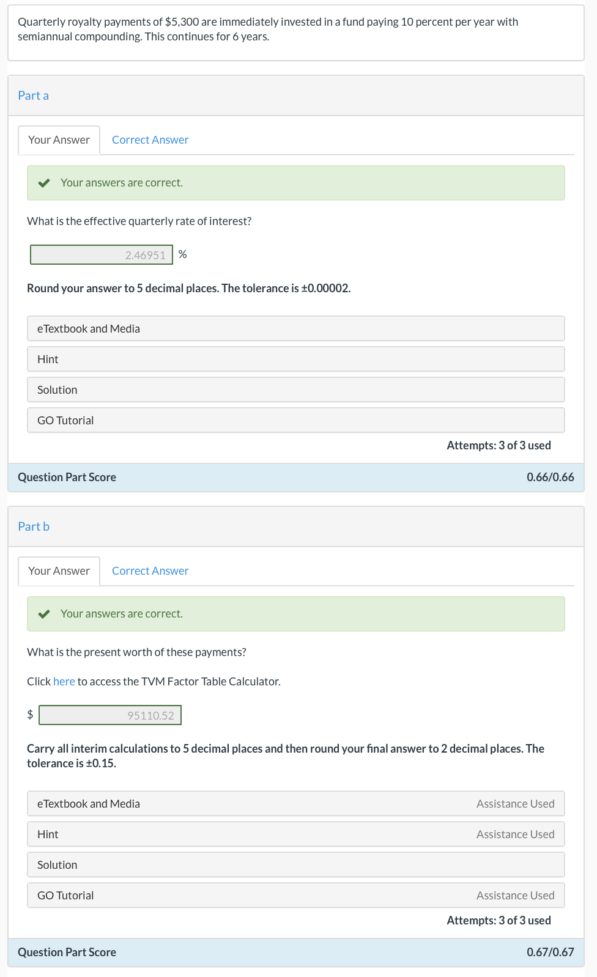
Task: Click the Part a header
Action: point(34,95)
